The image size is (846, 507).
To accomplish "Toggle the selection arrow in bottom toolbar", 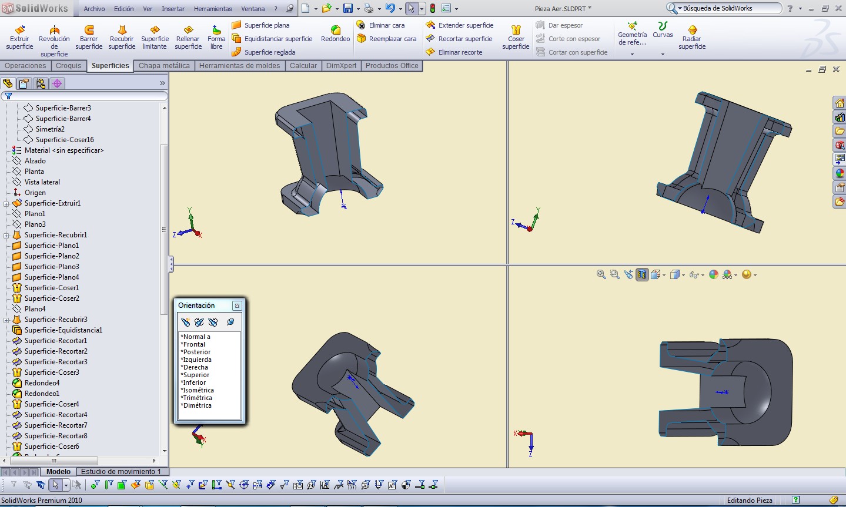I will click(55, 485).
